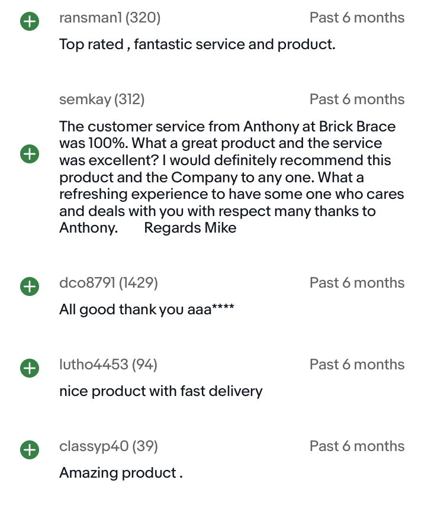The width and height of the screenshot is (444, 512).
Task: Click 'Past 6 months' on semkay's review
Action: click(x=357, y=99)
